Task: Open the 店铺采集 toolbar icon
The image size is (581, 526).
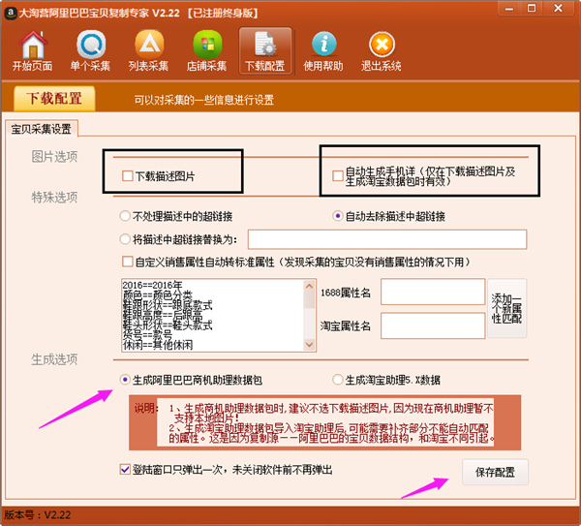Action: (207, 50)
